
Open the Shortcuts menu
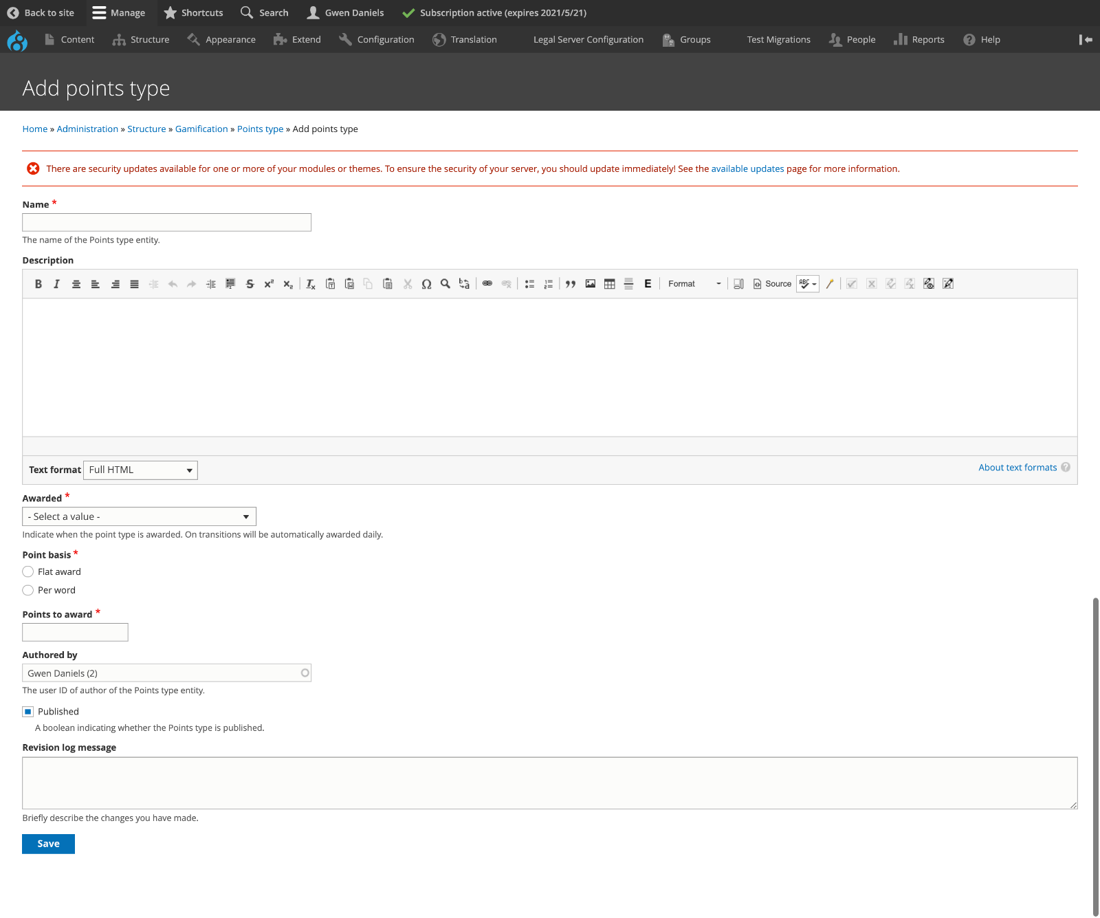click(194, 13)
